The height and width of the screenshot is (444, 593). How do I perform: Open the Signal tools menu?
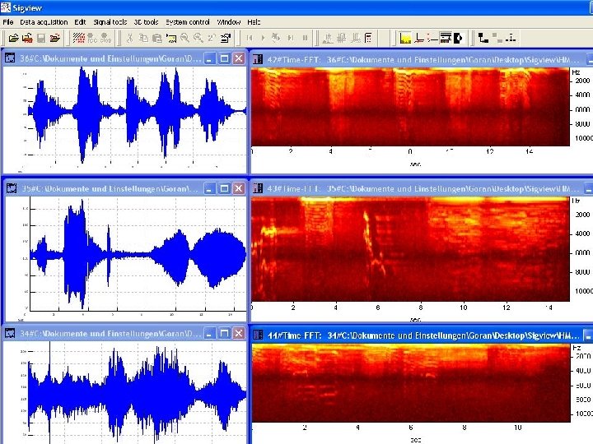[110, 22]
